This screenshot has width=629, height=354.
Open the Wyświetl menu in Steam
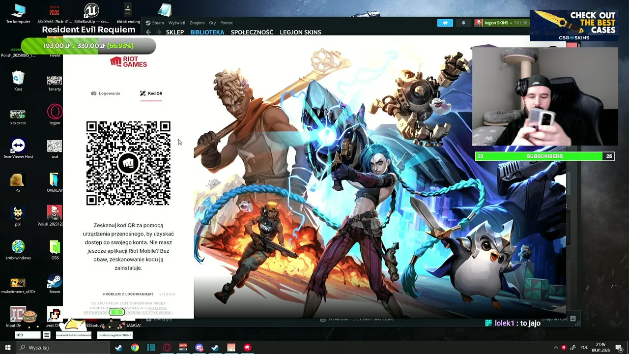coord(177,23)
